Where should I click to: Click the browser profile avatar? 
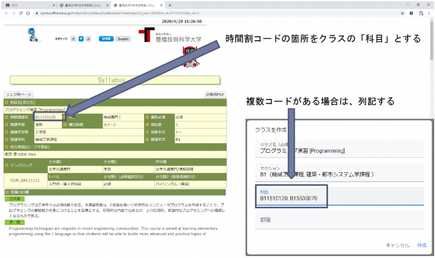[x=421, y=13]
